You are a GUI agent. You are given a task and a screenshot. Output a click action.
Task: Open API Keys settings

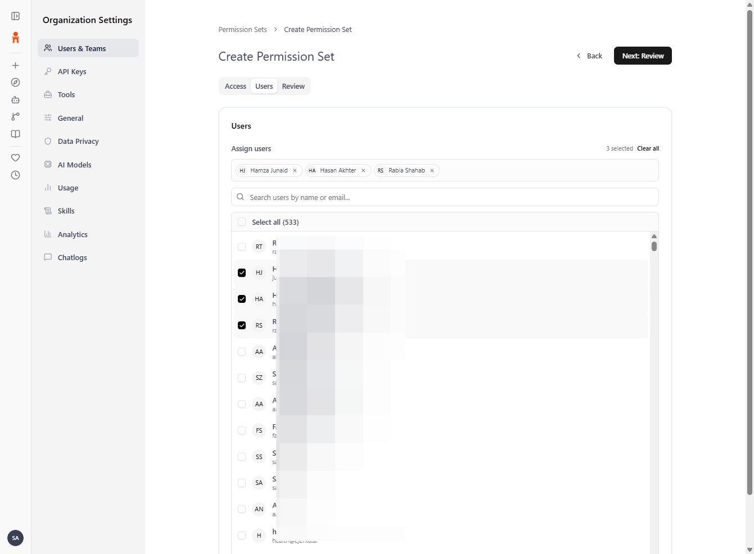88,71
